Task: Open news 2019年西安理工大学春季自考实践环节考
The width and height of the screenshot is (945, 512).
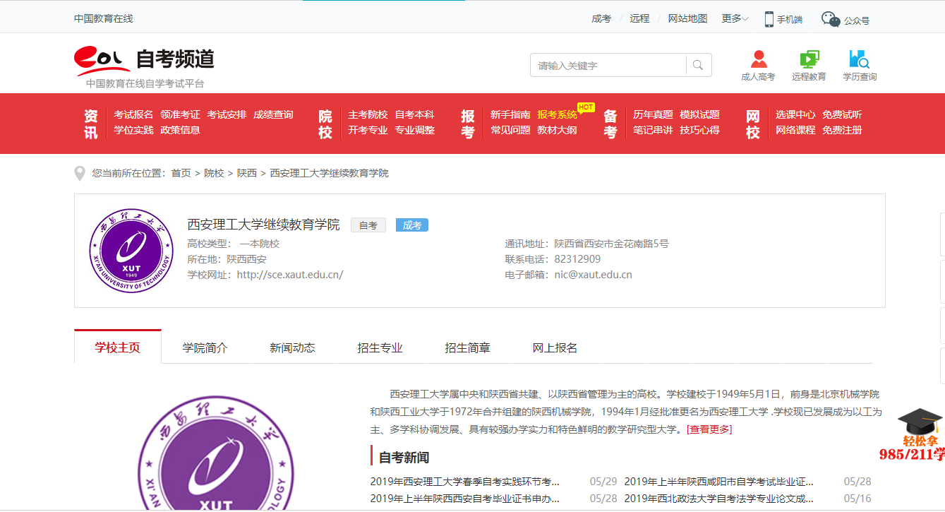Action: (465, 482)
